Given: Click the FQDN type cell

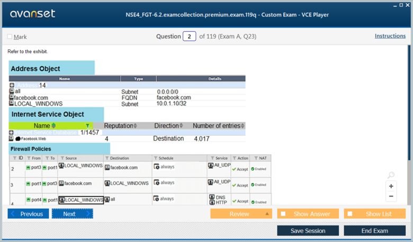Looking at the screenshot, I should (x=130, y=98).
